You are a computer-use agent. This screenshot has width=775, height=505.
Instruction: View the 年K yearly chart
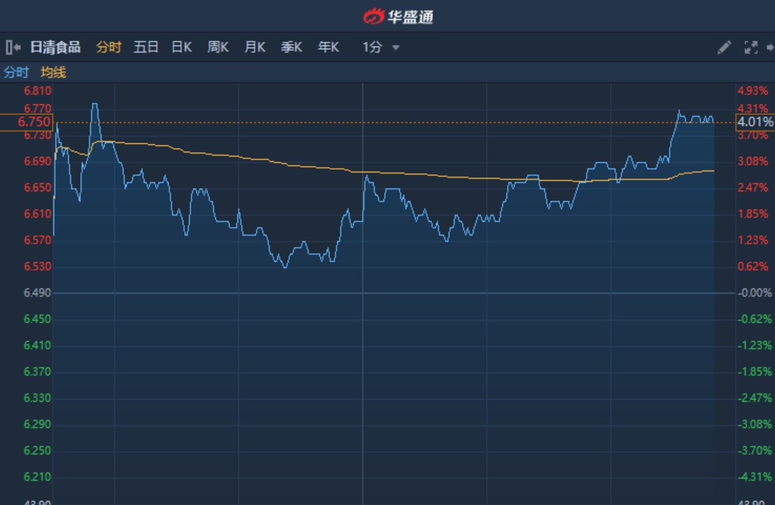[x=328, y=48]
